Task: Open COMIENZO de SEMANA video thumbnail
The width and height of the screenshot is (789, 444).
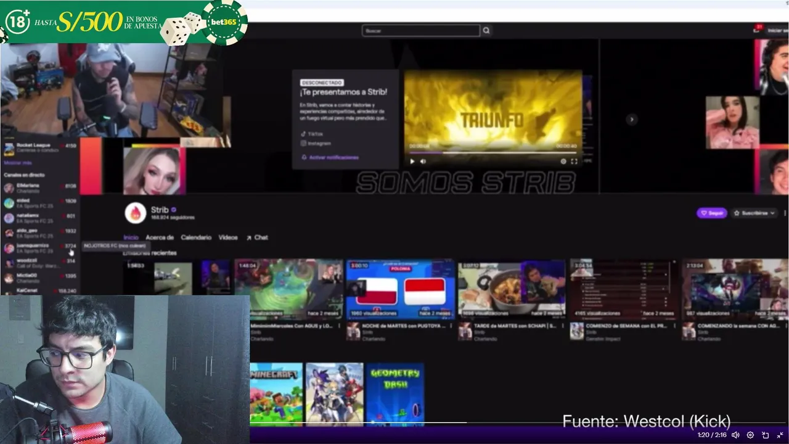Action: pos(623,290)
